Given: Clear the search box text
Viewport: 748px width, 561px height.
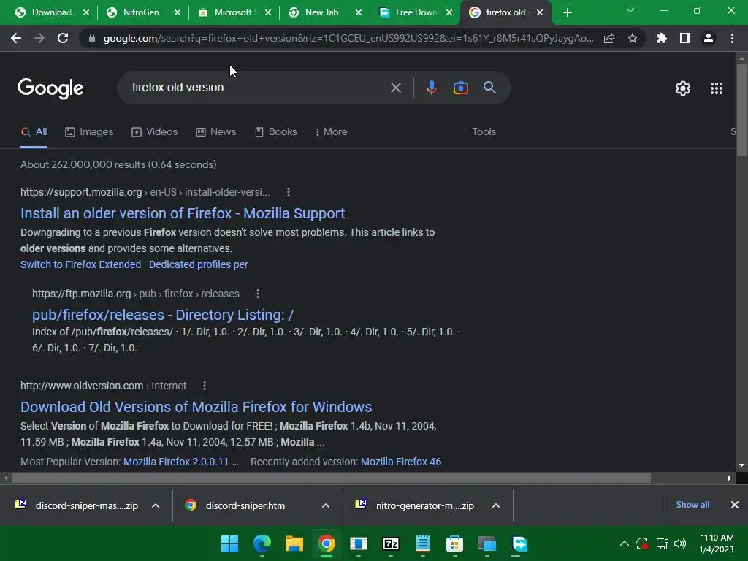Looking at the screenshot, I should 396,88.
